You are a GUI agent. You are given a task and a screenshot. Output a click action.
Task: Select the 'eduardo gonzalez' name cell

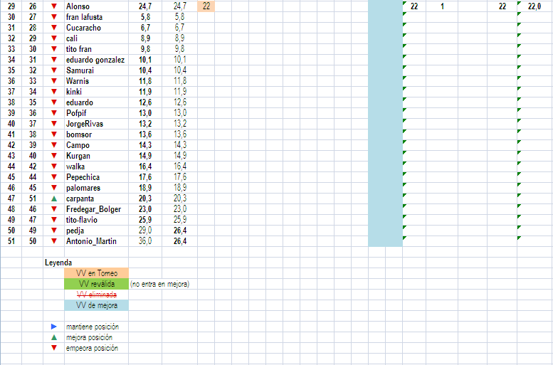(95, 60)
